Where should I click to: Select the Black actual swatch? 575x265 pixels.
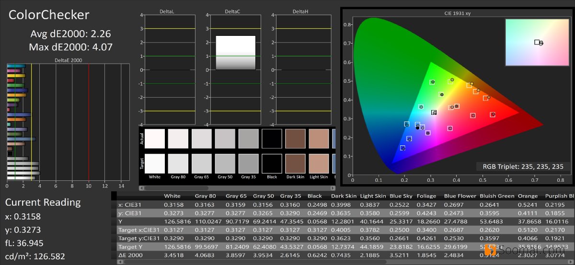coord(272,139)
